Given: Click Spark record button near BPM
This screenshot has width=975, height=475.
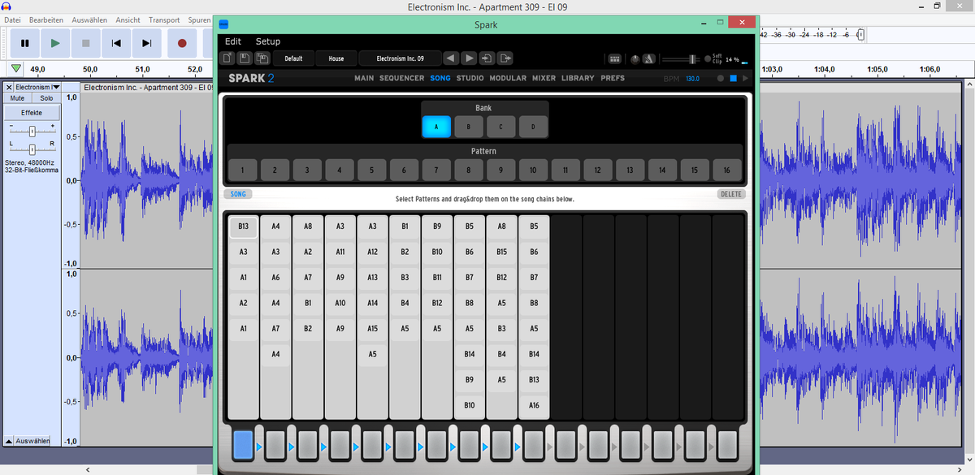Looking at the screenshot, I should pyautogui.click(x=721, y=79).
